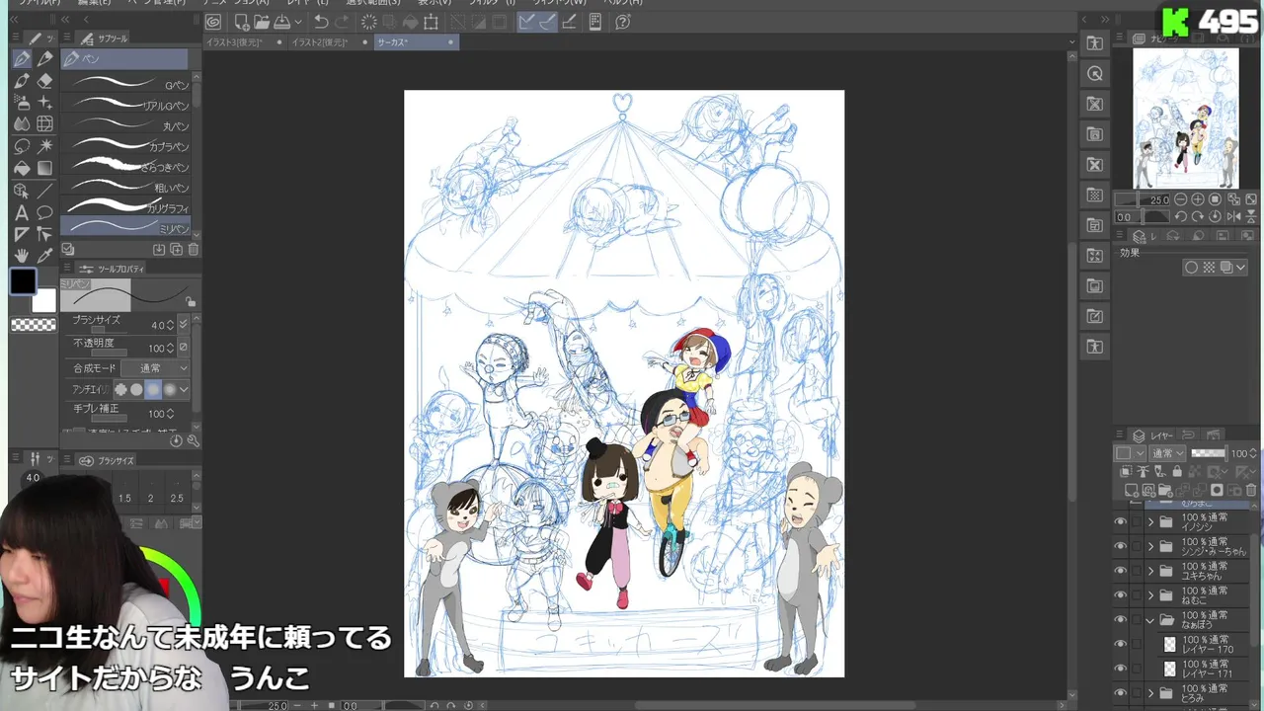Viewport: 1264px width, 711px height.
Task: Hide the とろみ layer folder
Action: pos(1120,693)
